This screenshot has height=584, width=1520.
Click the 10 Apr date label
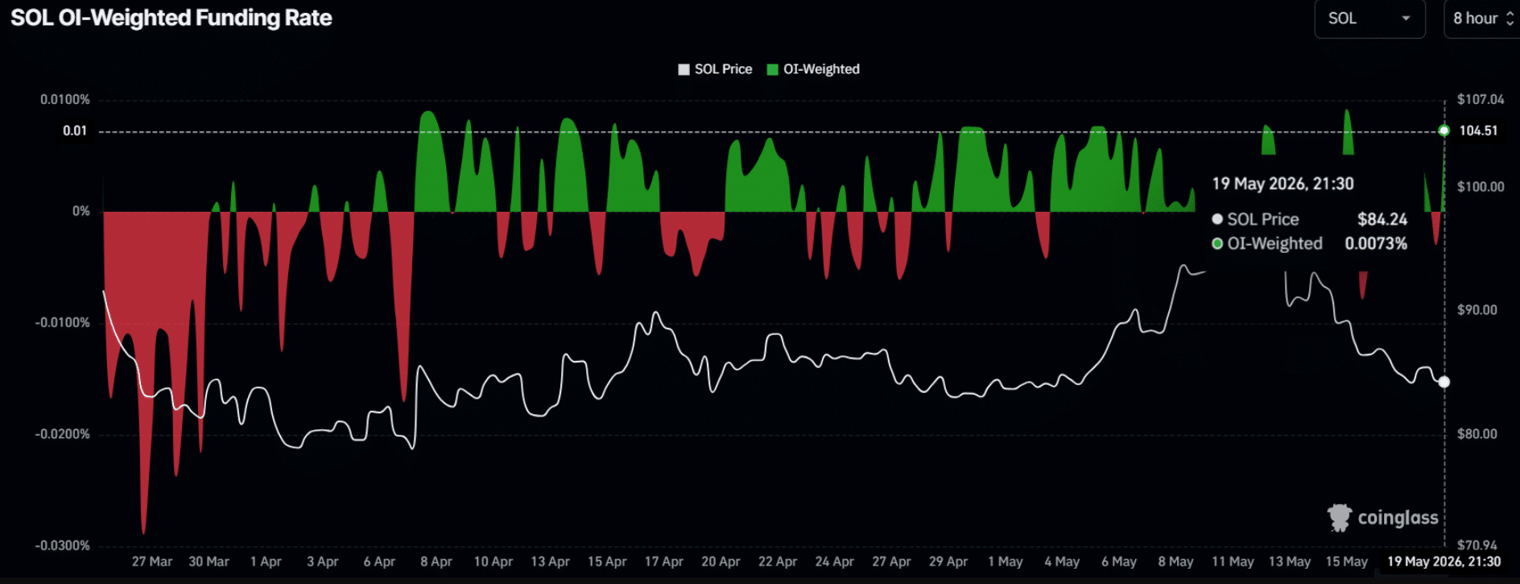pos(494,561)
